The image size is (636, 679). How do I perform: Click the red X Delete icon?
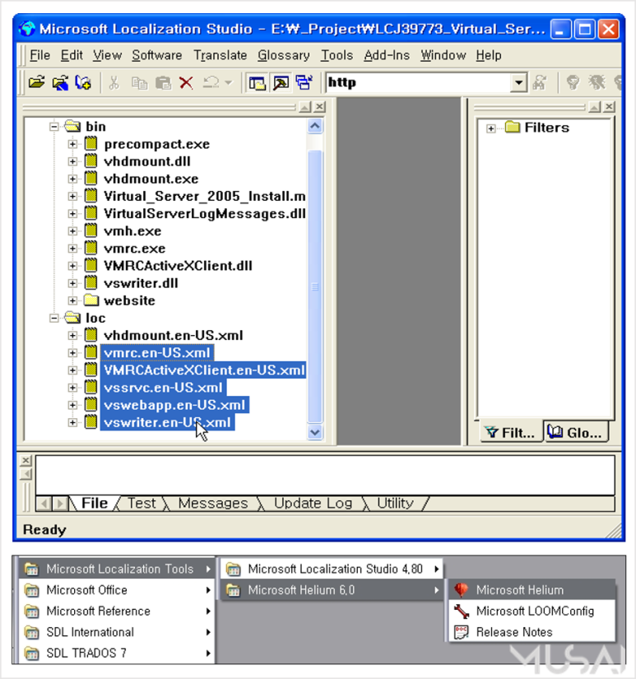(x=186, y=82)
